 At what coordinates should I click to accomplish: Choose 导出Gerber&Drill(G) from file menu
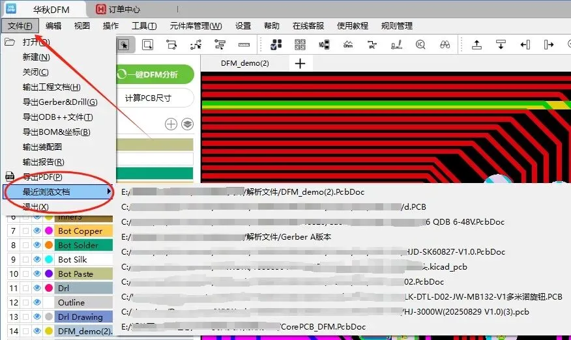point(60,102)
